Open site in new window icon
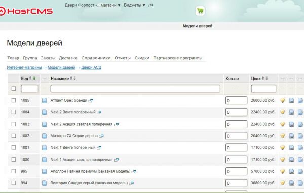 coord(150,6)
